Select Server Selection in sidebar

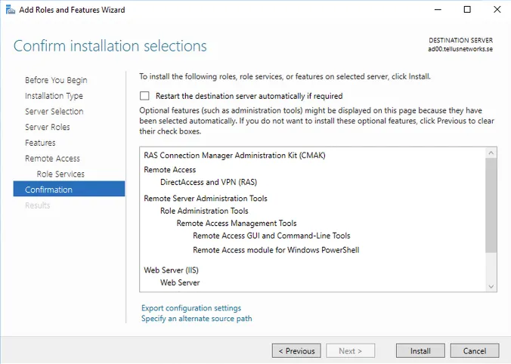click(54, 111)
